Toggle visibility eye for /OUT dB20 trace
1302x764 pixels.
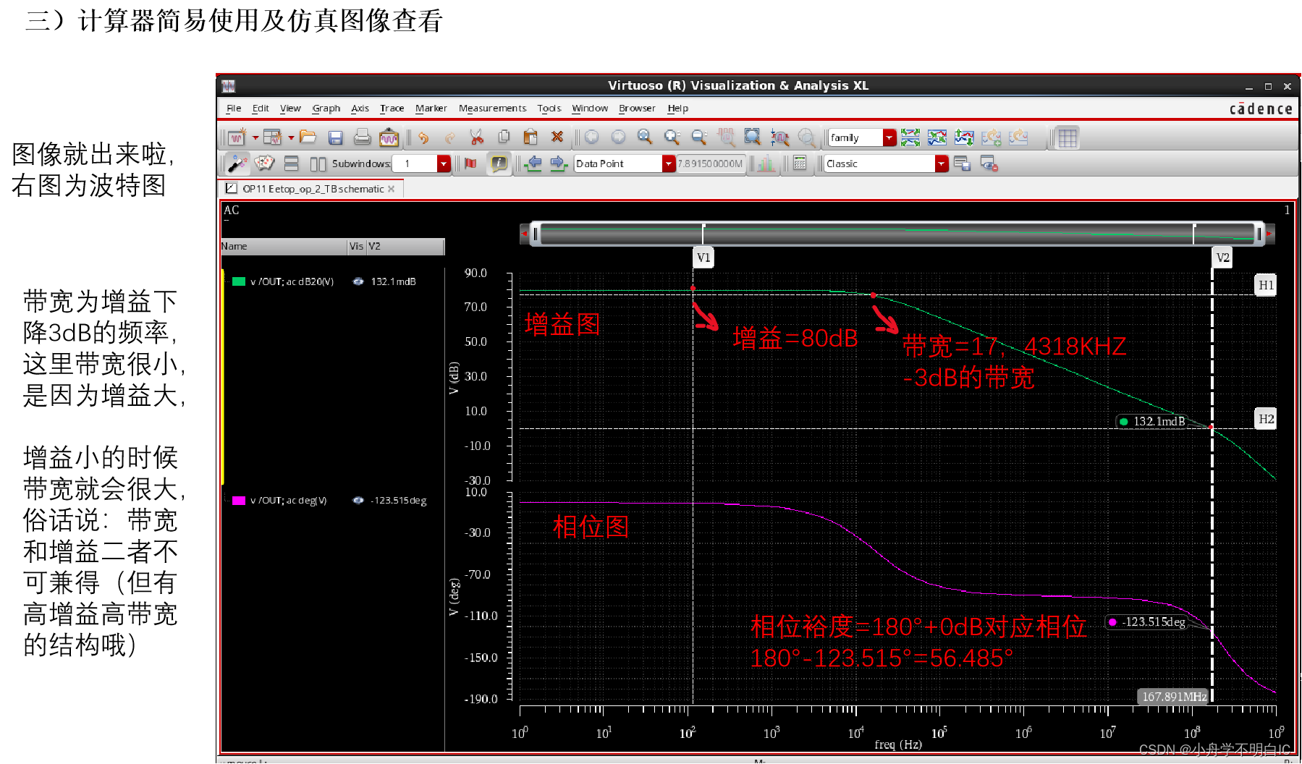(358, 281)
